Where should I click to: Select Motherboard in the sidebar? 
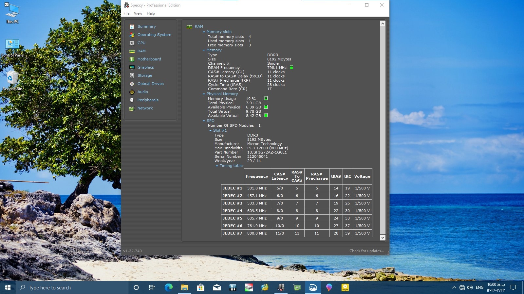149,59
